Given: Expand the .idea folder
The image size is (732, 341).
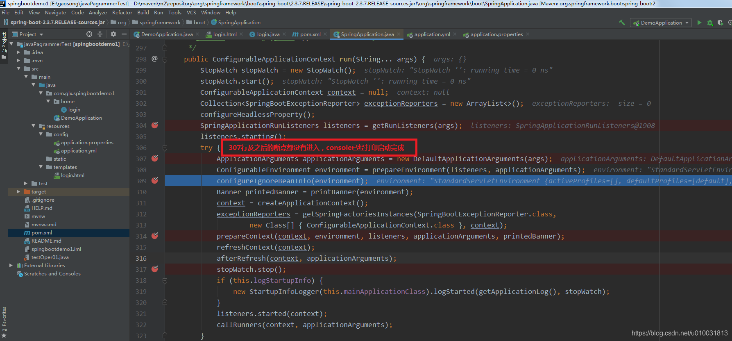Looking at the screenshot, I should (18, 52).
